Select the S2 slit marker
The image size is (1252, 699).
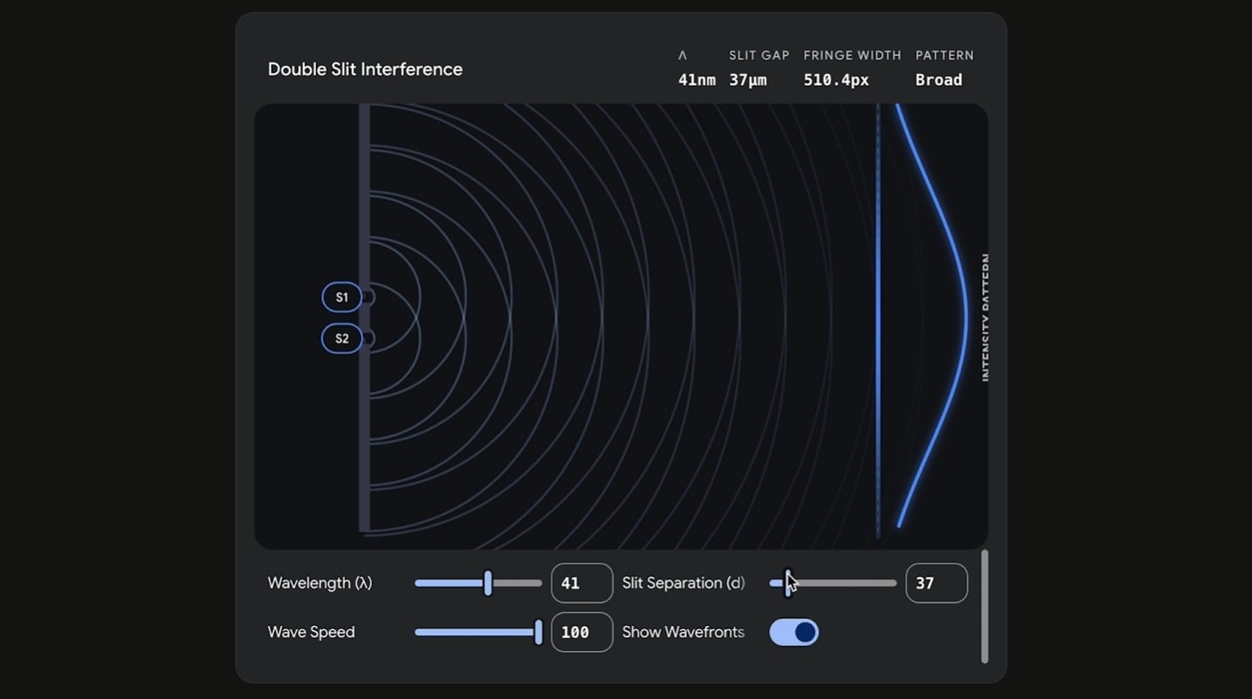point(342,338)
